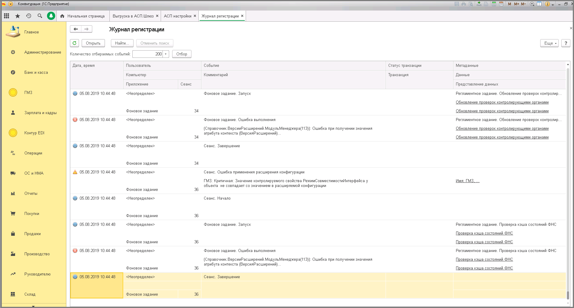Screen dimensions: 574x308
Task: Open the ГМЗ section
Action: (34, 93)
